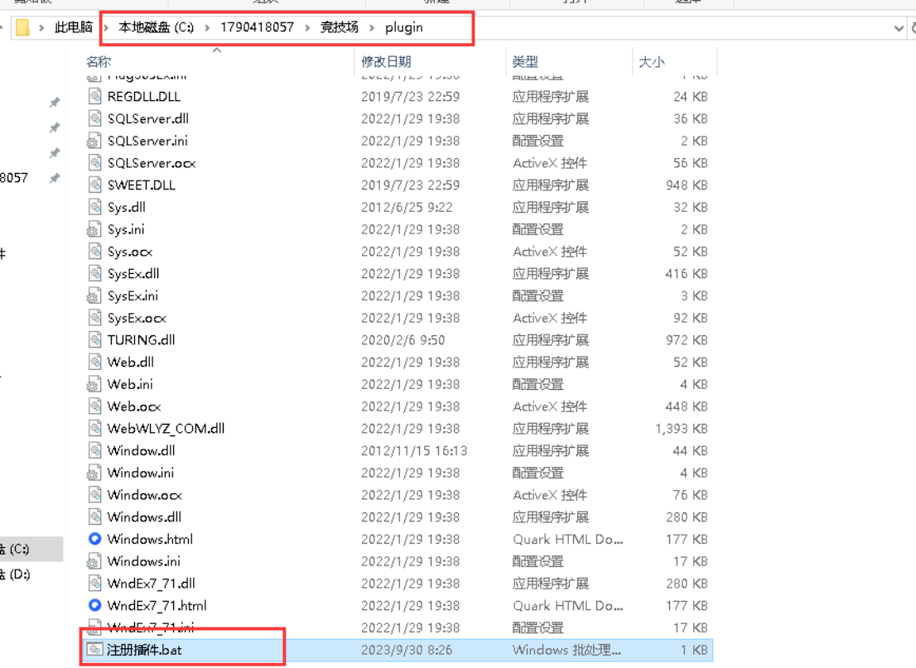Click the WndEx7_71.html Quark icon
Viewport: 916px width, 668px height.
pyautogui.click(x=95, y=605)
